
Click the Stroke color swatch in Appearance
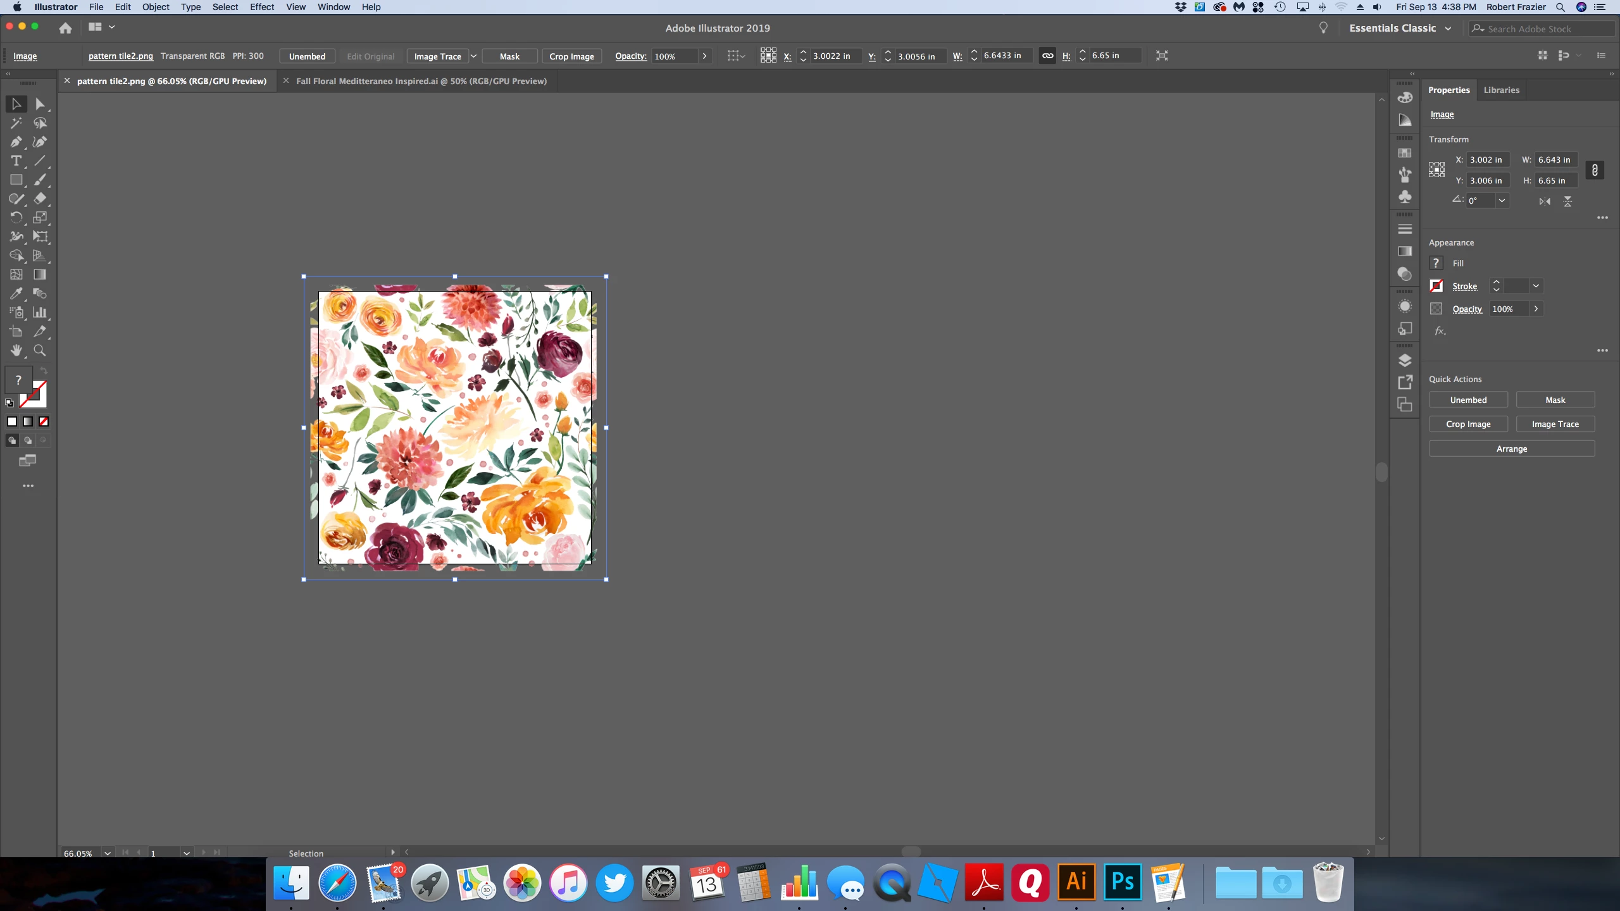click(1436, 286)
